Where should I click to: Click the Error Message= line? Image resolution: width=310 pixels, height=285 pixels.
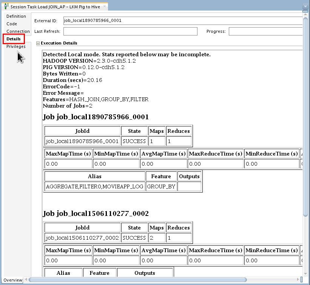(x=63, y=93)
